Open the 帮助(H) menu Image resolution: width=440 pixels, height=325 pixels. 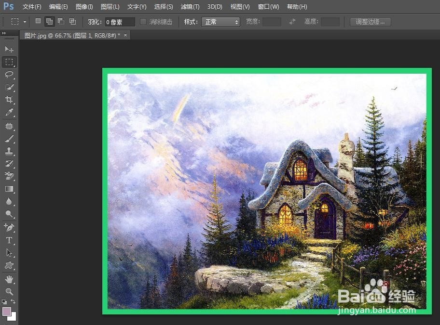click(x=297, y=6)
